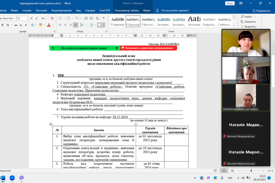The width and height of the screenshot is (275, 183).
Task: Open the Рецензирование ribbon tab
Action: click(x=61, y=10)
